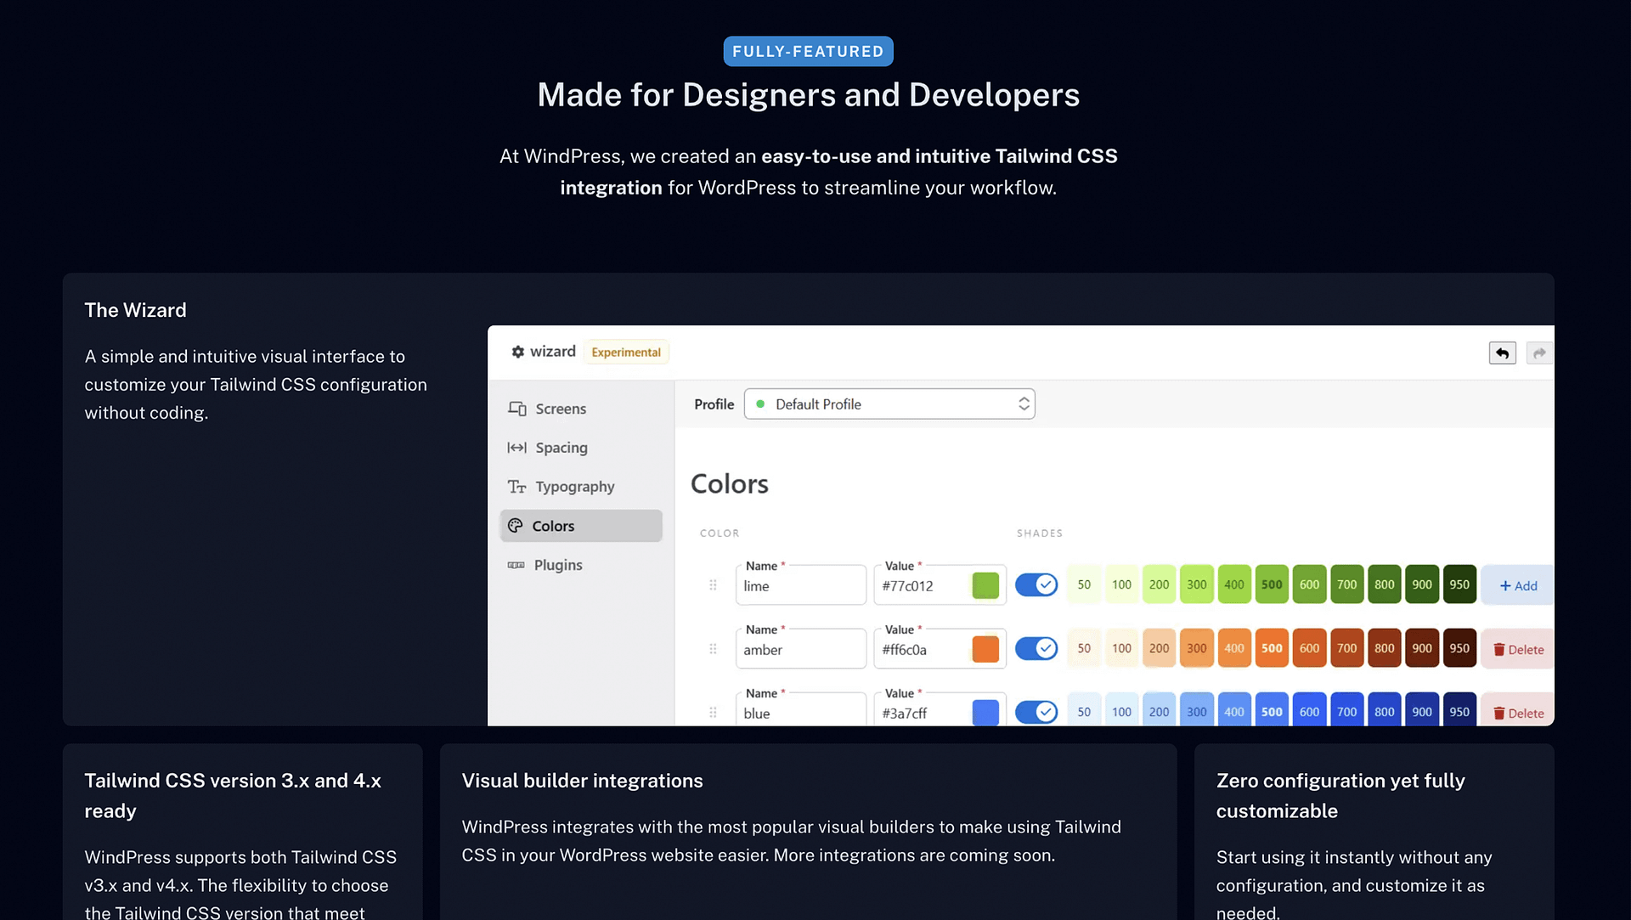The image size is (1631, 920).
Task: Click the Typography sidebar icon
Action: pos(516,487)
